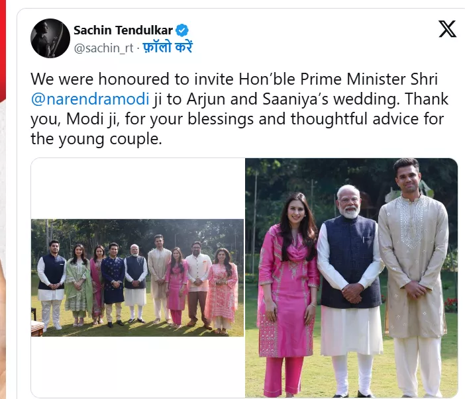
Task: Click the X logo in the tweet corner
Action: [448, 28]
